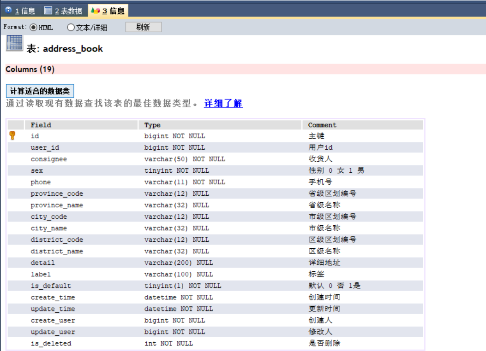Screen dimensions: 486x351
Task: Click the 计算适合的数据类 button
Action: (x=40, y=91)
